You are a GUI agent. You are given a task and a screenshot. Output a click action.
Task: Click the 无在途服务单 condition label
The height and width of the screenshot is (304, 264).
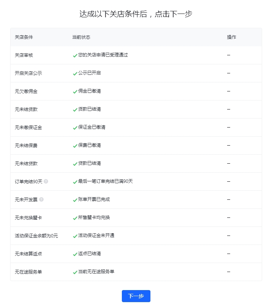[x=28, y=272]
